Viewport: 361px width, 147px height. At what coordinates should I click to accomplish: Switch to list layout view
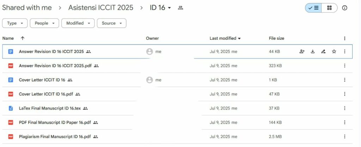pyautogui.click(x=313, y=8)
